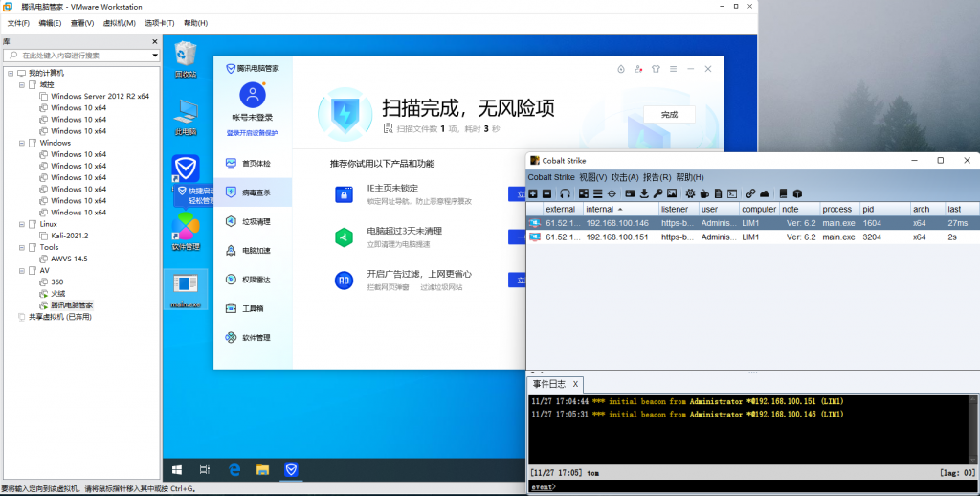Click the 软件管理 colorful desktop icon
The width and height of the screenshot is (980, 496).
pos(186,232)
